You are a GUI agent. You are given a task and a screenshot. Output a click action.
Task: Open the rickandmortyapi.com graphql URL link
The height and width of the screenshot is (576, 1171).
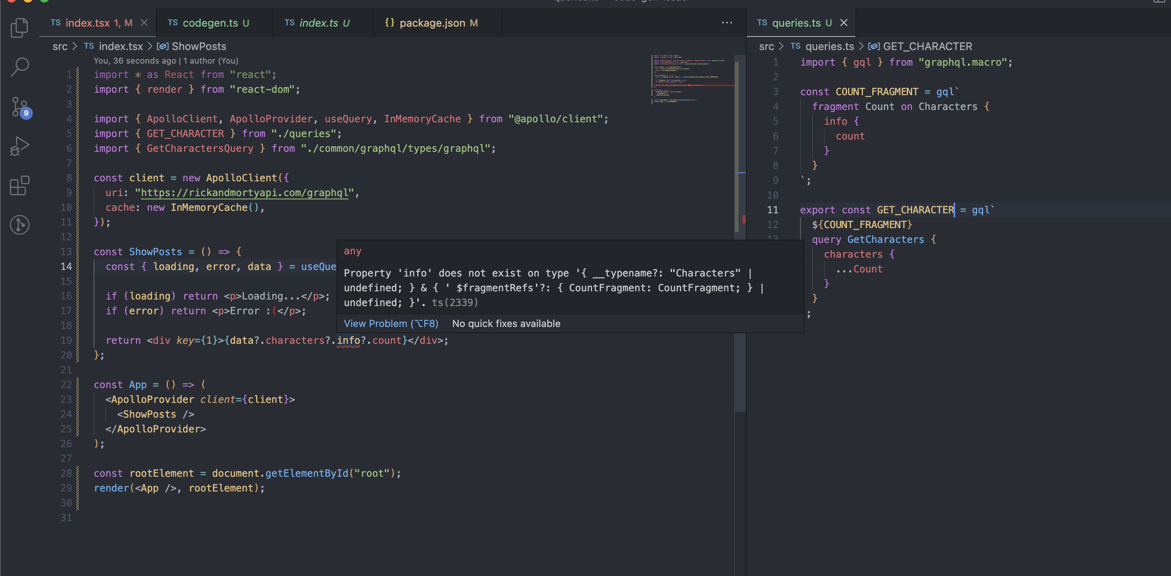coord(244,193)
